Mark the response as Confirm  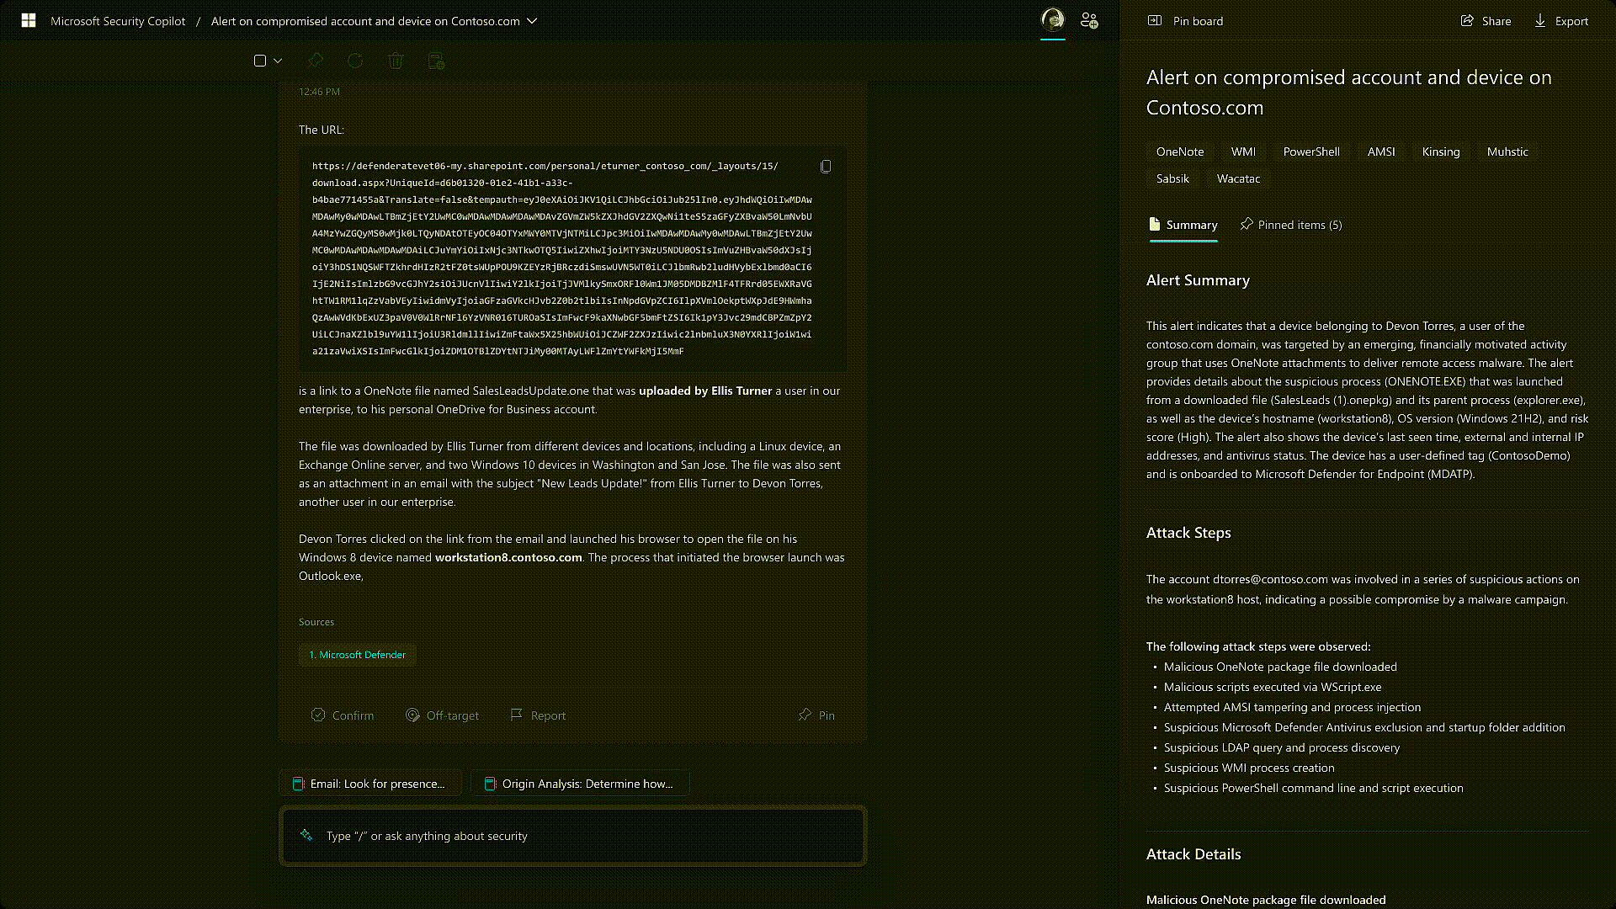click(343, 715)
